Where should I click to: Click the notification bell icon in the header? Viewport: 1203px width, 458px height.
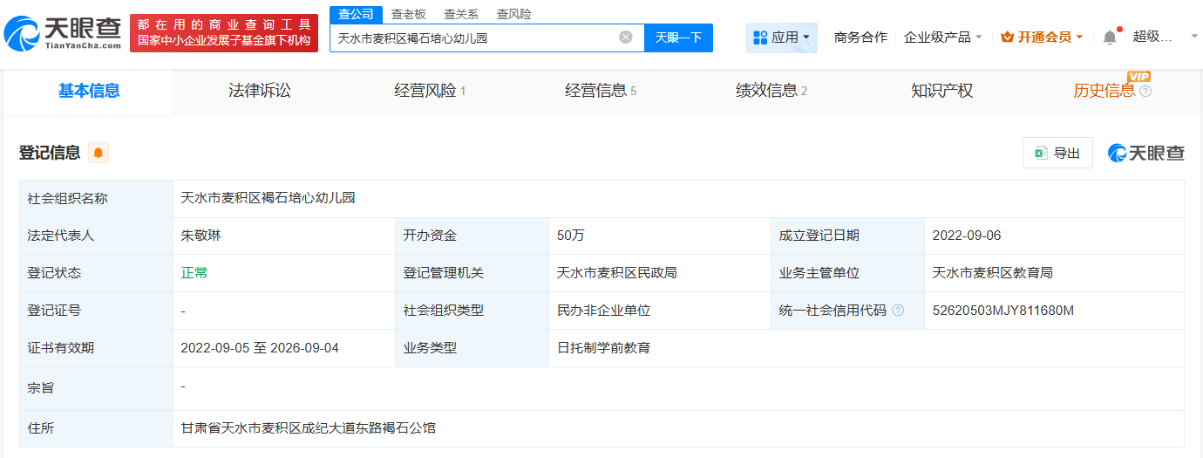point(1109,38)
